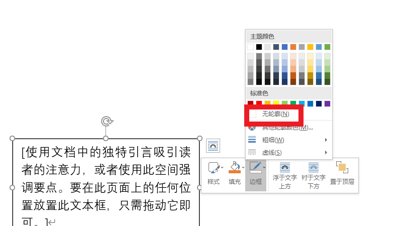Click the rotate handle above the text box
Screen dimensions: 402x226
pos(106,121)
